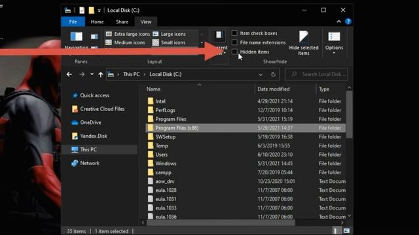Refresh the current folder
419x235 pixels.
tap(273, 74)
